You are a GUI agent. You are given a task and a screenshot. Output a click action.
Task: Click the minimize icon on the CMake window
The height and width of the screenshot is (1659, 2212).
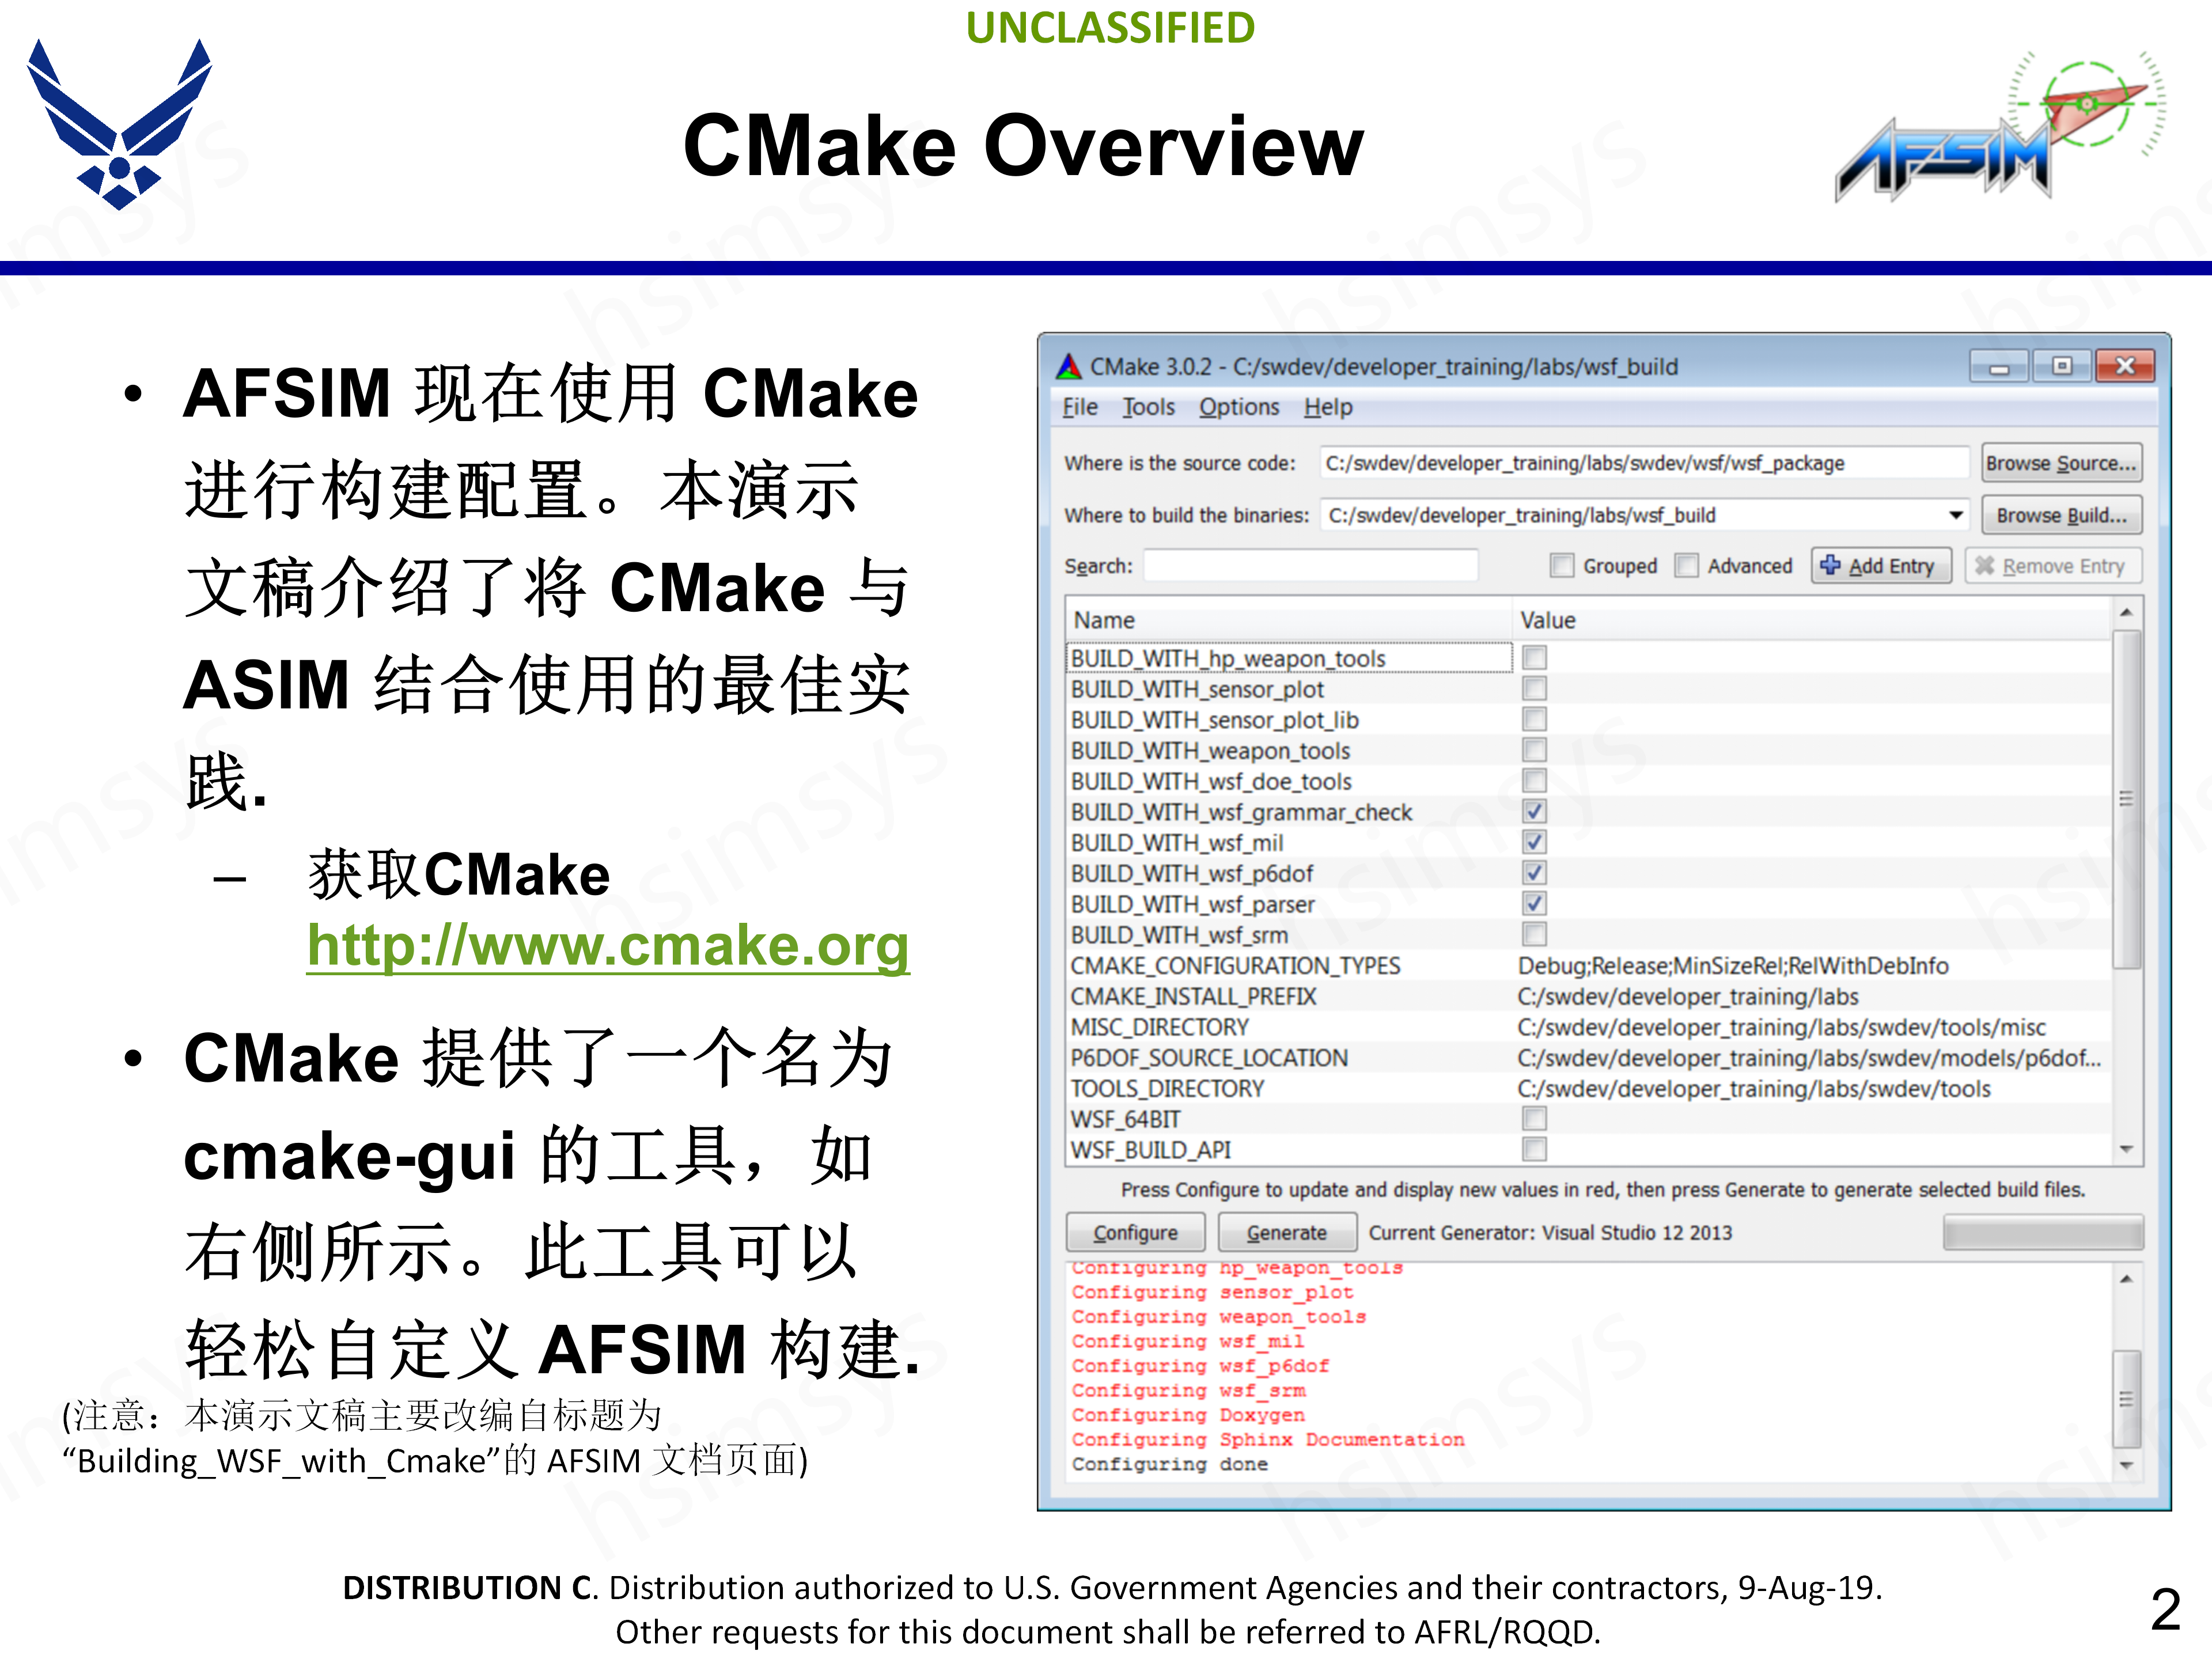(1999, 366)
